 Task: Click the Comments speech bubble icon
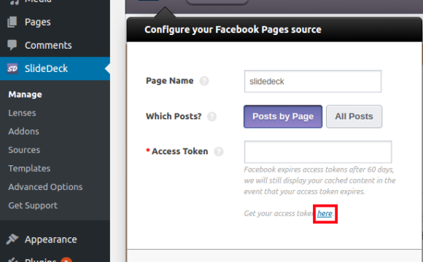pos(12,45)
